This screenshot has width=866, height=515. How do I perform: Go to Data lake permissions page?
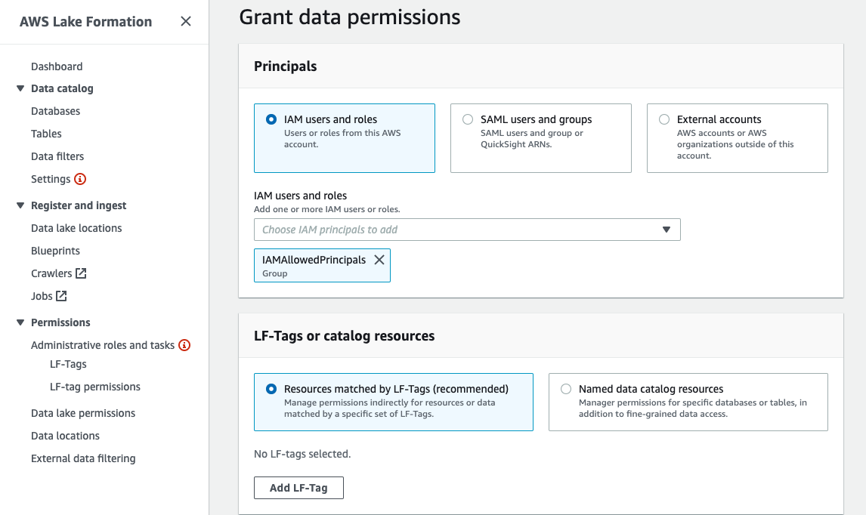coord(83,413)
